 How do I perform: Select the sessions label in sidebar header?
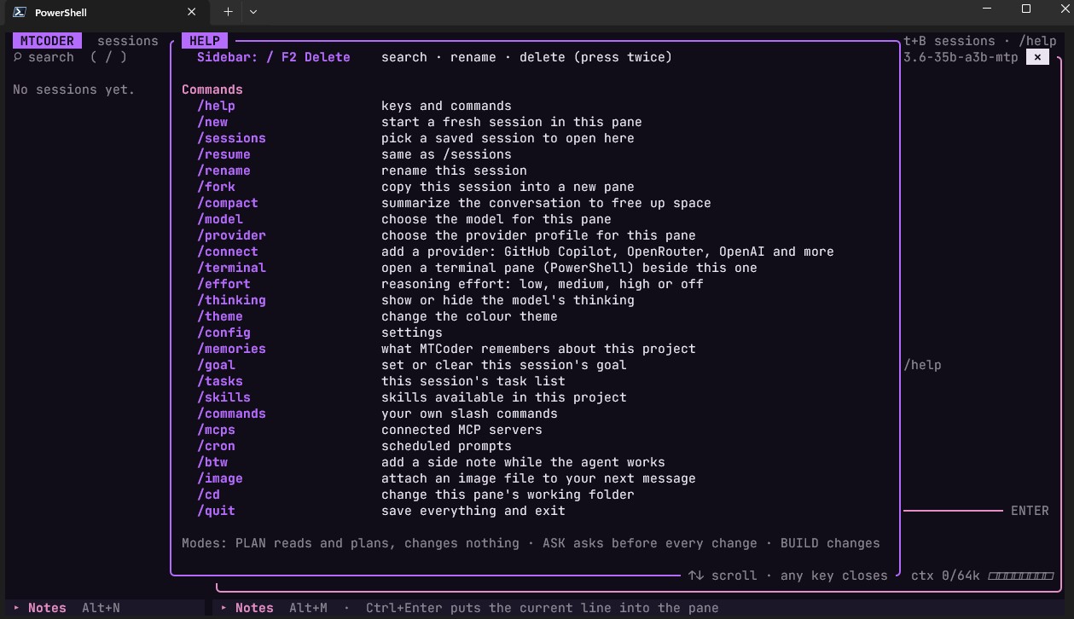click(128, 41)
